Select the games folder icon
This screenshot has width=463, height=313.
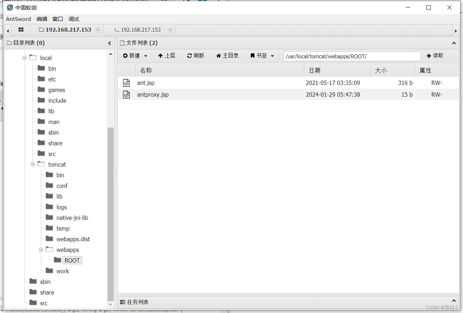click(42, 90)
